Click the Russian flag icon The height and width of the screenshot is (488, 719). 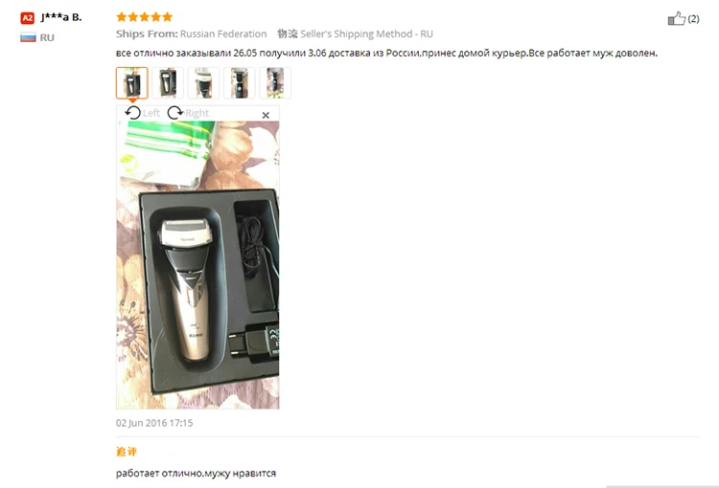[28, 37]
